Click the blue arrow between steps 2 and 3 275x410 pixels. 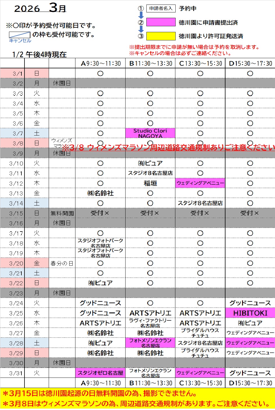141,29
